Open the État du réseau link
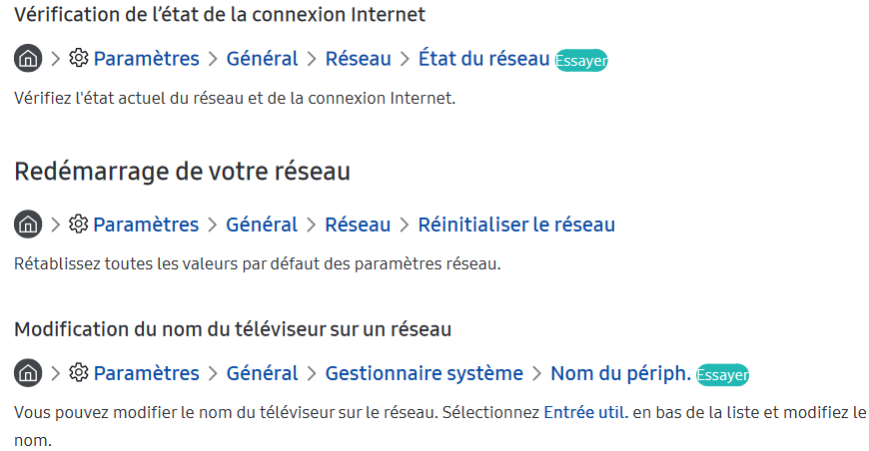Viewport: 869px width, 451px height. tap(483, 59)
